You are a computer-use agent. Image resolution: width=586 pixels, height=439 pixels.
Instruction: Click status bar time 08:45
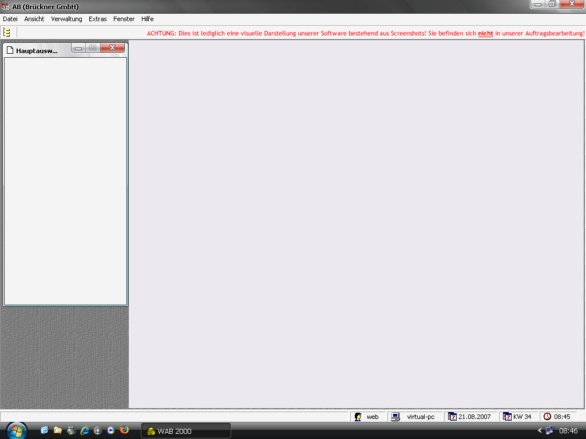tap(562, 417)
